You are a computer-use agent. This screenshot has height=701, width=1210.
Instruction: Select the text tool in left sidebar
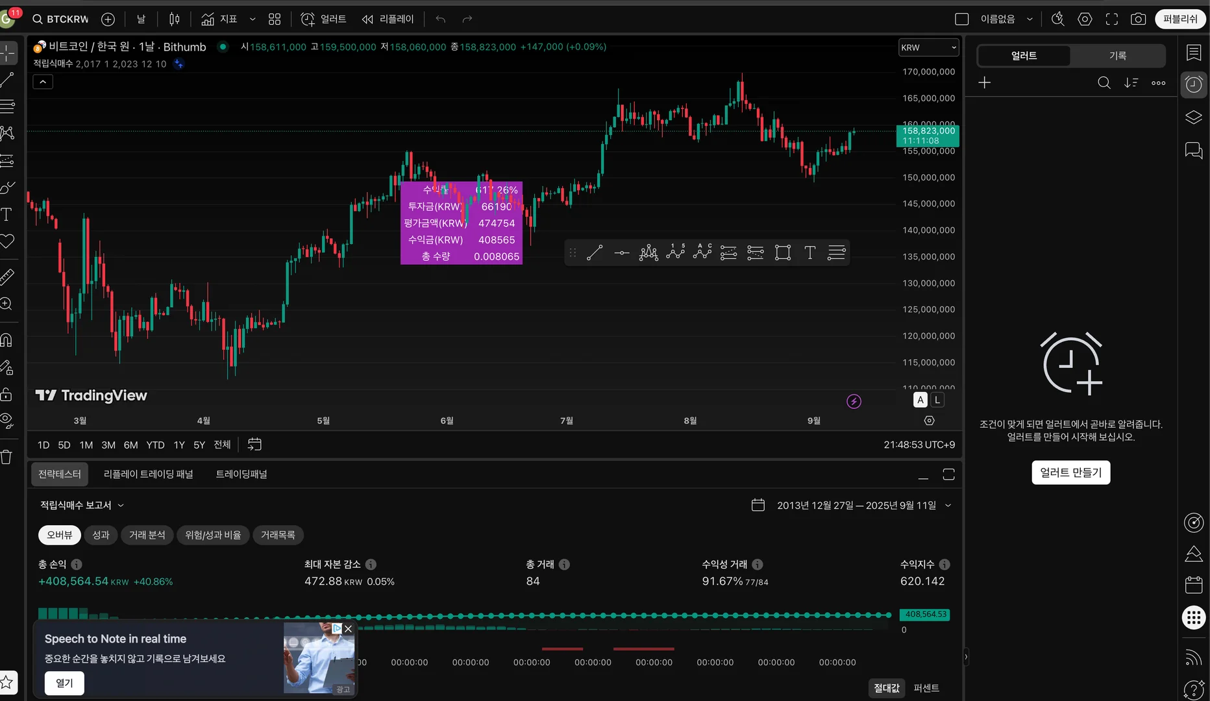[7, 214]
